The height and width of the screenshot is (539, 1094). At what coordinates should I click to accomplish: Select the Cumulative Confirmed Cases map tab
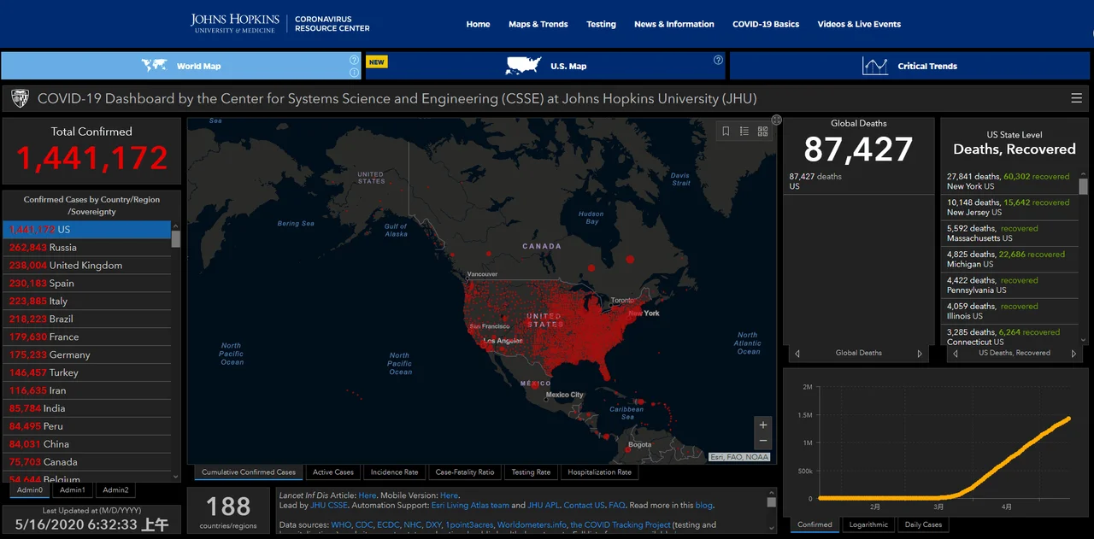click(249, 472)
